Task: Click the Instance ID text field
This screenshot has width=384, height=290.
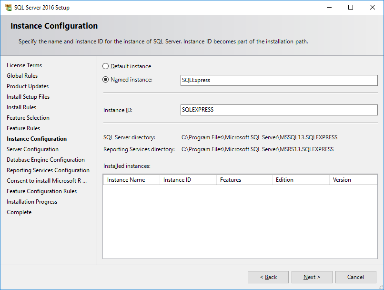Action: pos(279,110)
